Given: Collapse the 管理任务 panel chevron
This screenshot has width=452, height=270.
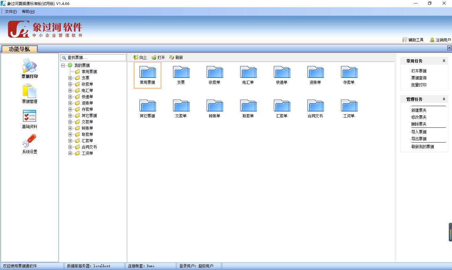Looking at the screenshot, I should 444,99.
